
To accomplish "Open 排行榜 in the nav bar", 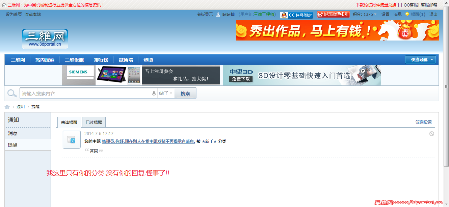I will tap(101, 60).
